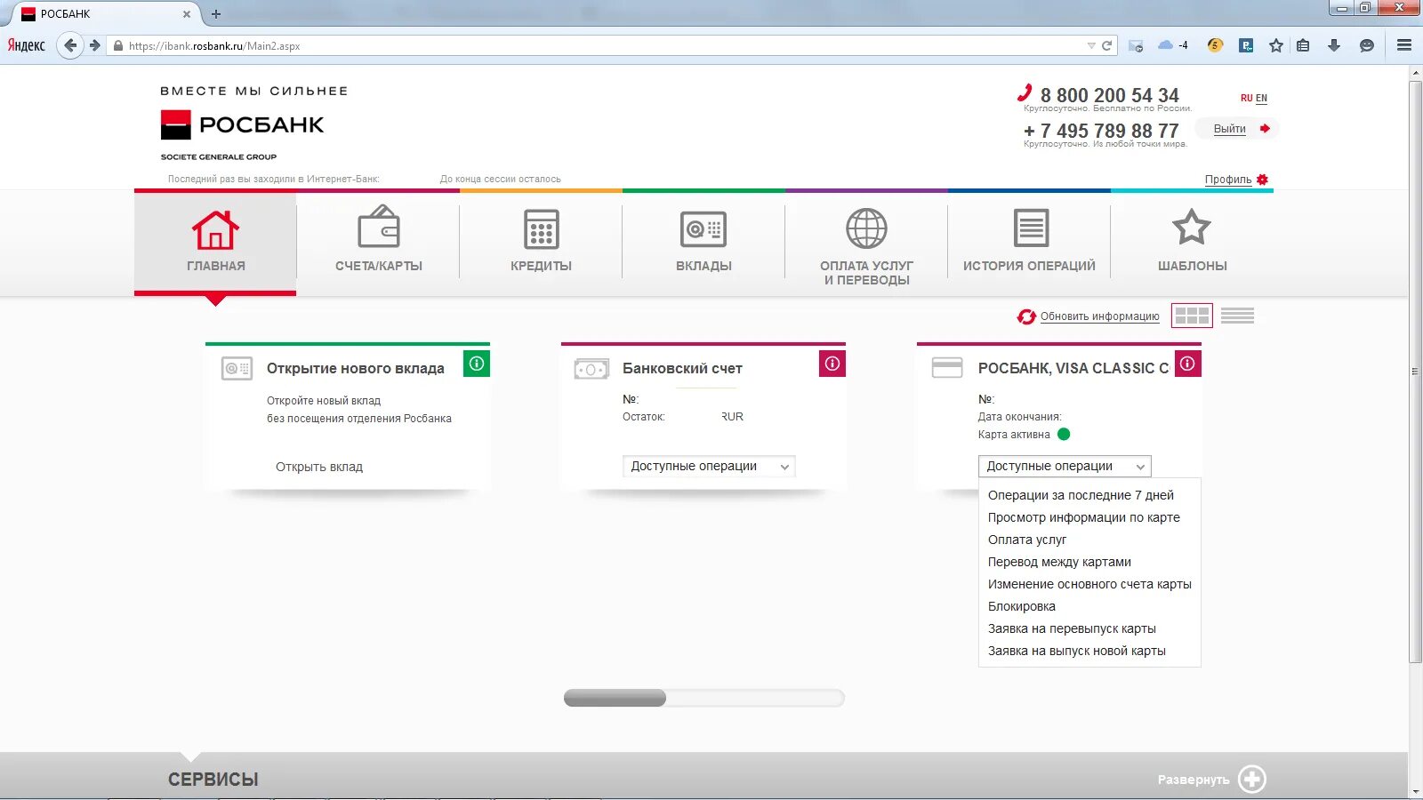Click the green info icon on Открытие нового вклада

(x=477, y=364)
